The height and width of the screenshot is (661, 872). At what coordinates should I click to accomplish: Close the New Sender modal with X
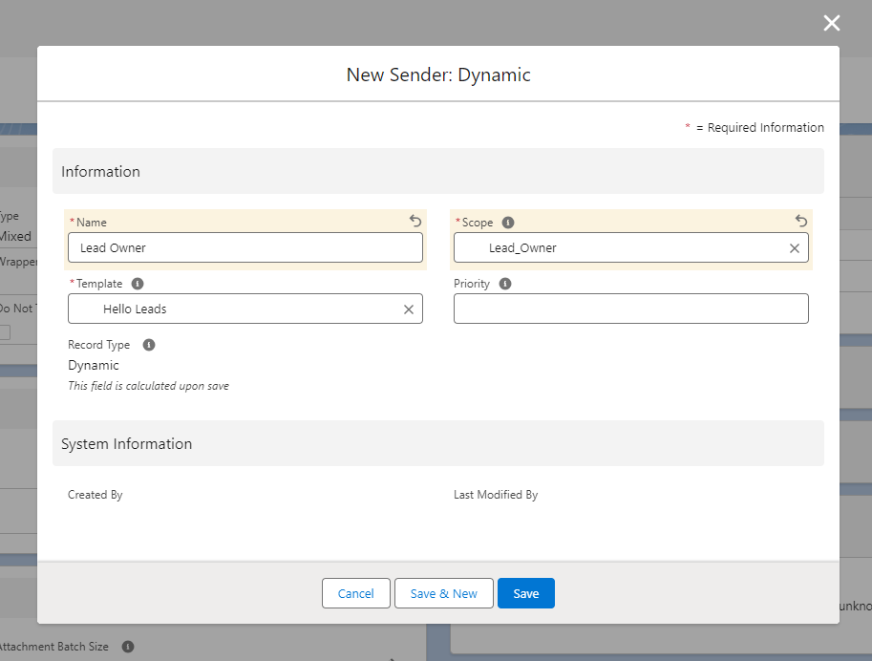pos(832,23)
